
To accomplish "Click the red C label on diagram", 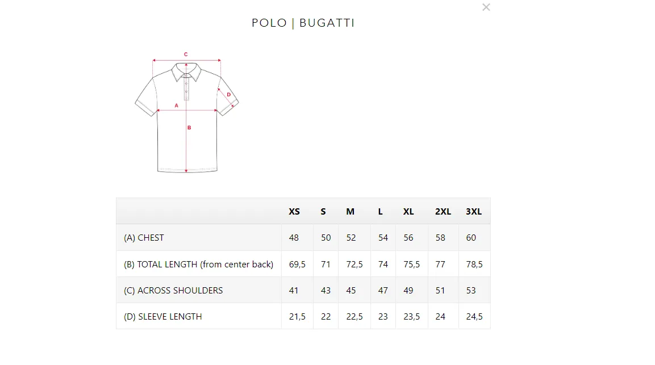I will tap(186, 54).
